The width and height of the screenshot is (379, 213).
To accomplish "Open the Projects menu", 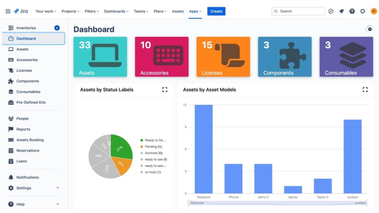I will pos(70,11).
